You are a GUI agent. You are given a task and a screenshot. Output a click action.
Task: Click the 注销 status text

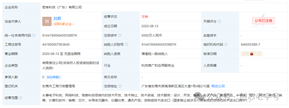click(x=145, y=17)
